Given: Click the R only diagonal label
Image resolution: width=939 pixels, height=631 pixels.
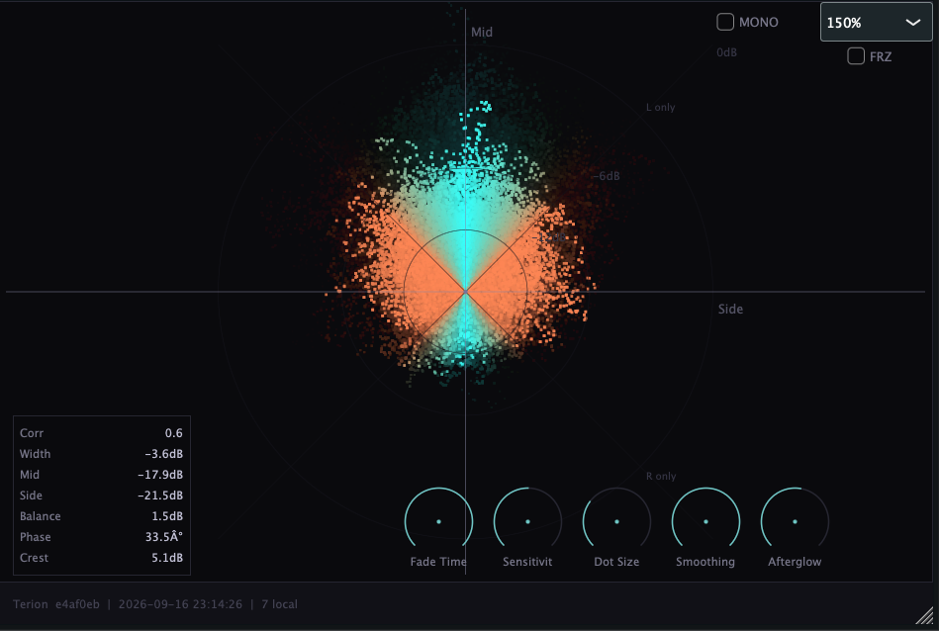Looking at the screenshot, I should (661, 476).
